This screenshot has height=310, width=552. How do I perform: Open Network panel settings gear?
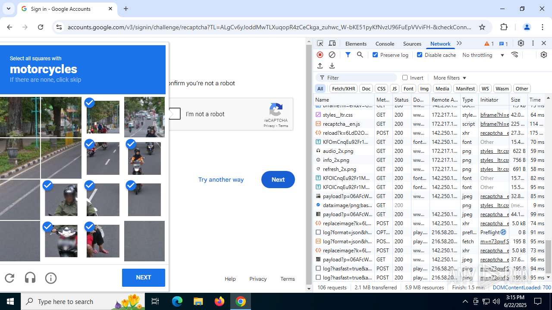(543, 55)
